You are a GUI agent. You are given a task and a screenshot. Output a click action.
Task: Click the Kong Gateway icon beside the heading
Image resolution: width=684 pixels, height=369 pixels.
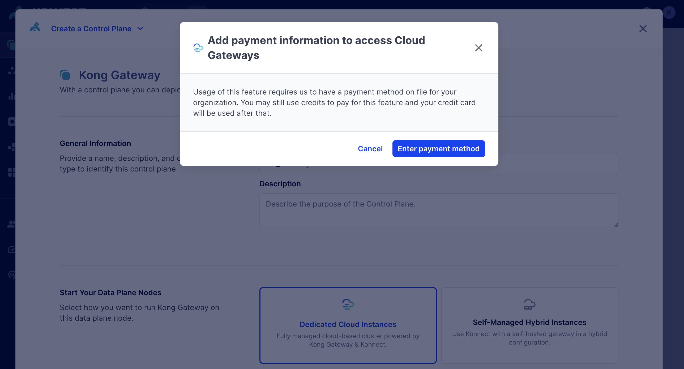(x=65, y=75)
